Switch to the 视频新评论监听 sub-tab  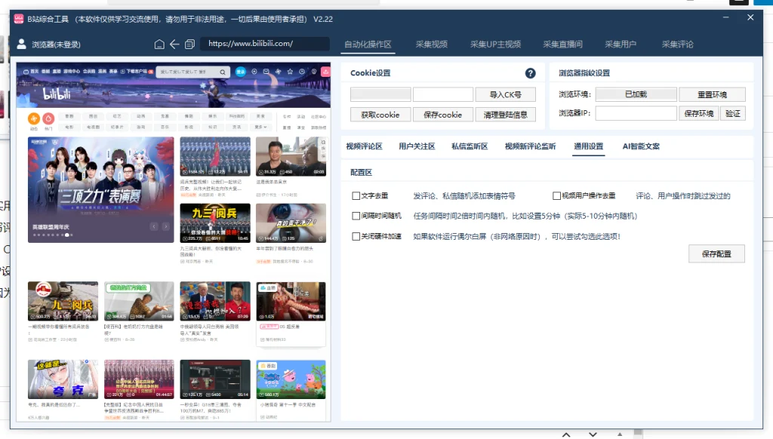531,146
